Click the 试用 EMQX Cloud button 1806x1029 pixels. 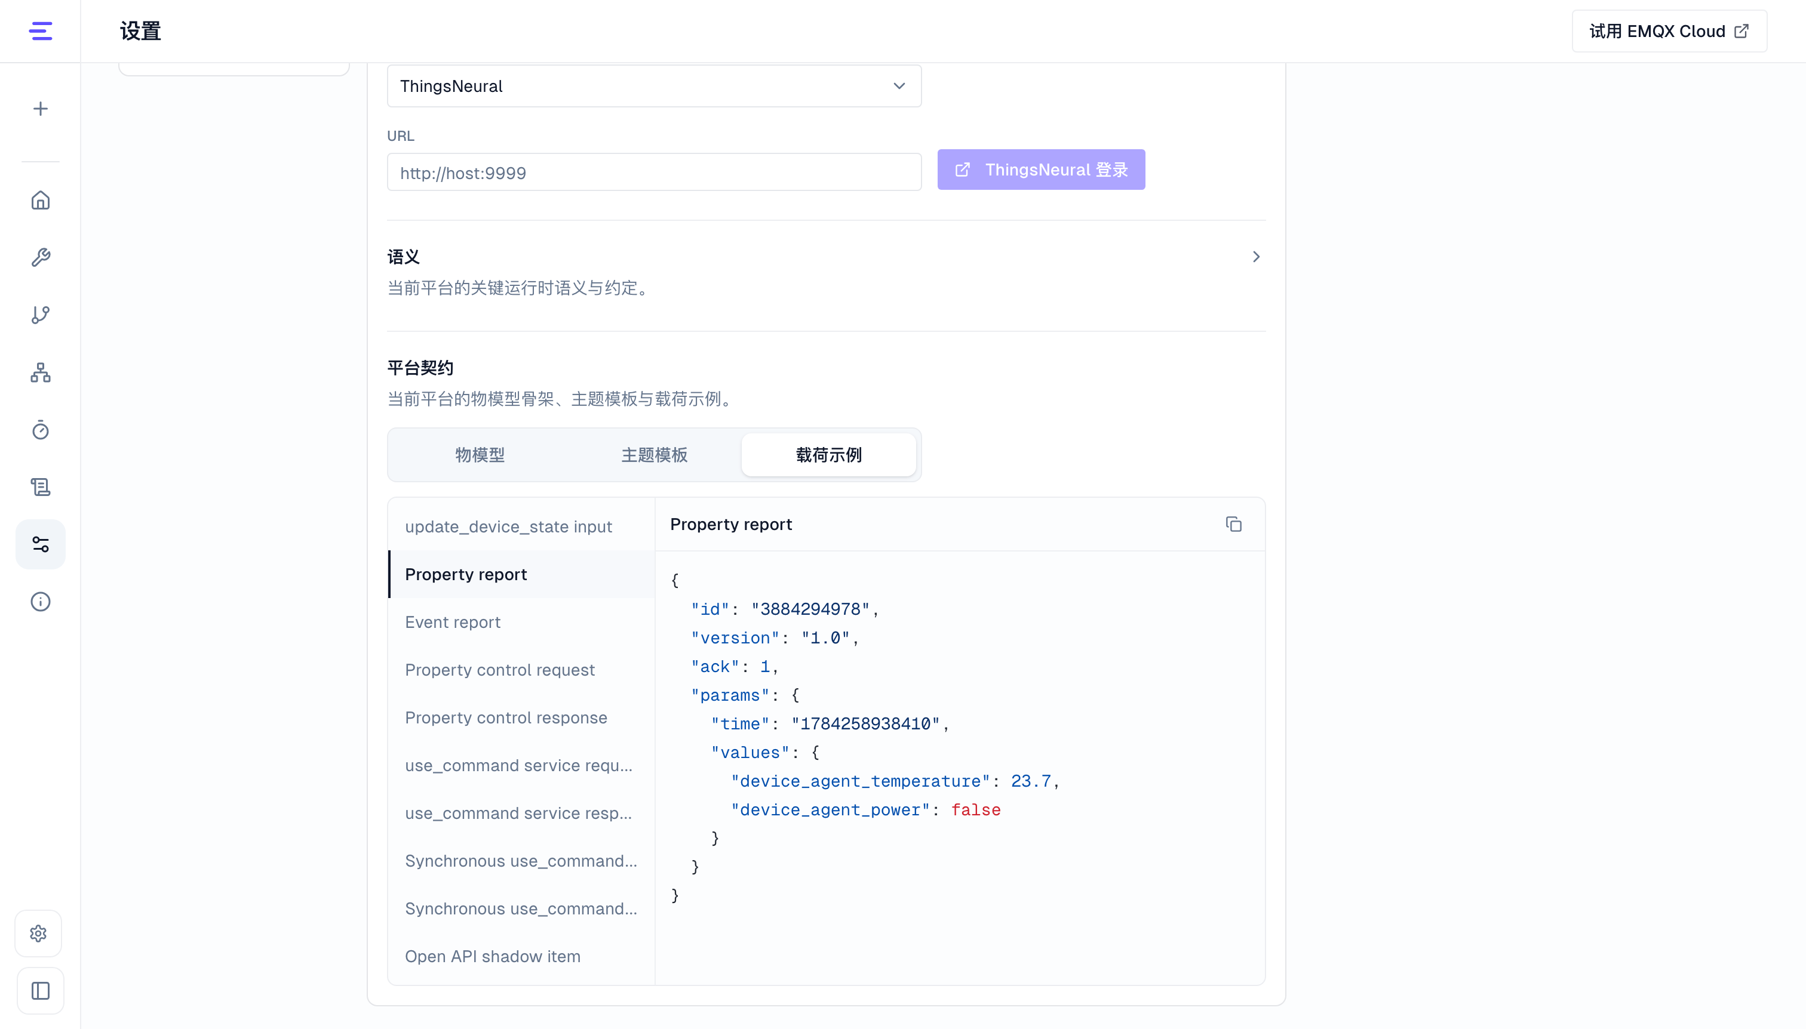tap(1669, 31)
